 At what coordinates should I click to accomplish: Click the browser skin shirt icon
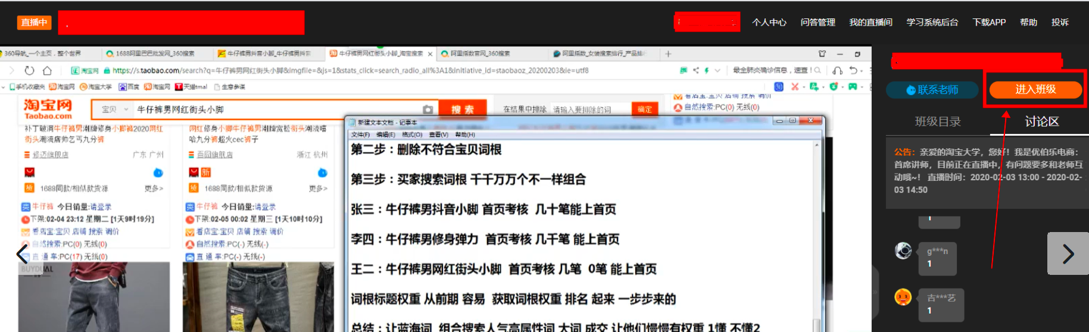click(x=822, y=54)
